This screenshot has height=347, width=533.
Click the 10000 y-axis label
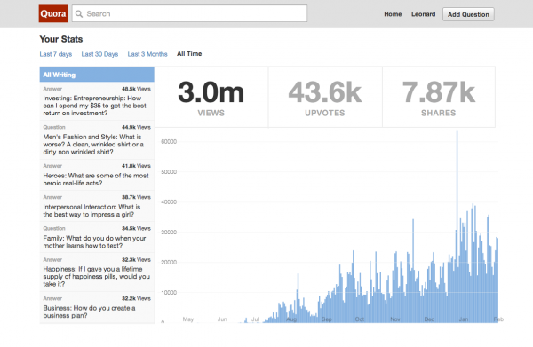point(169,293)
